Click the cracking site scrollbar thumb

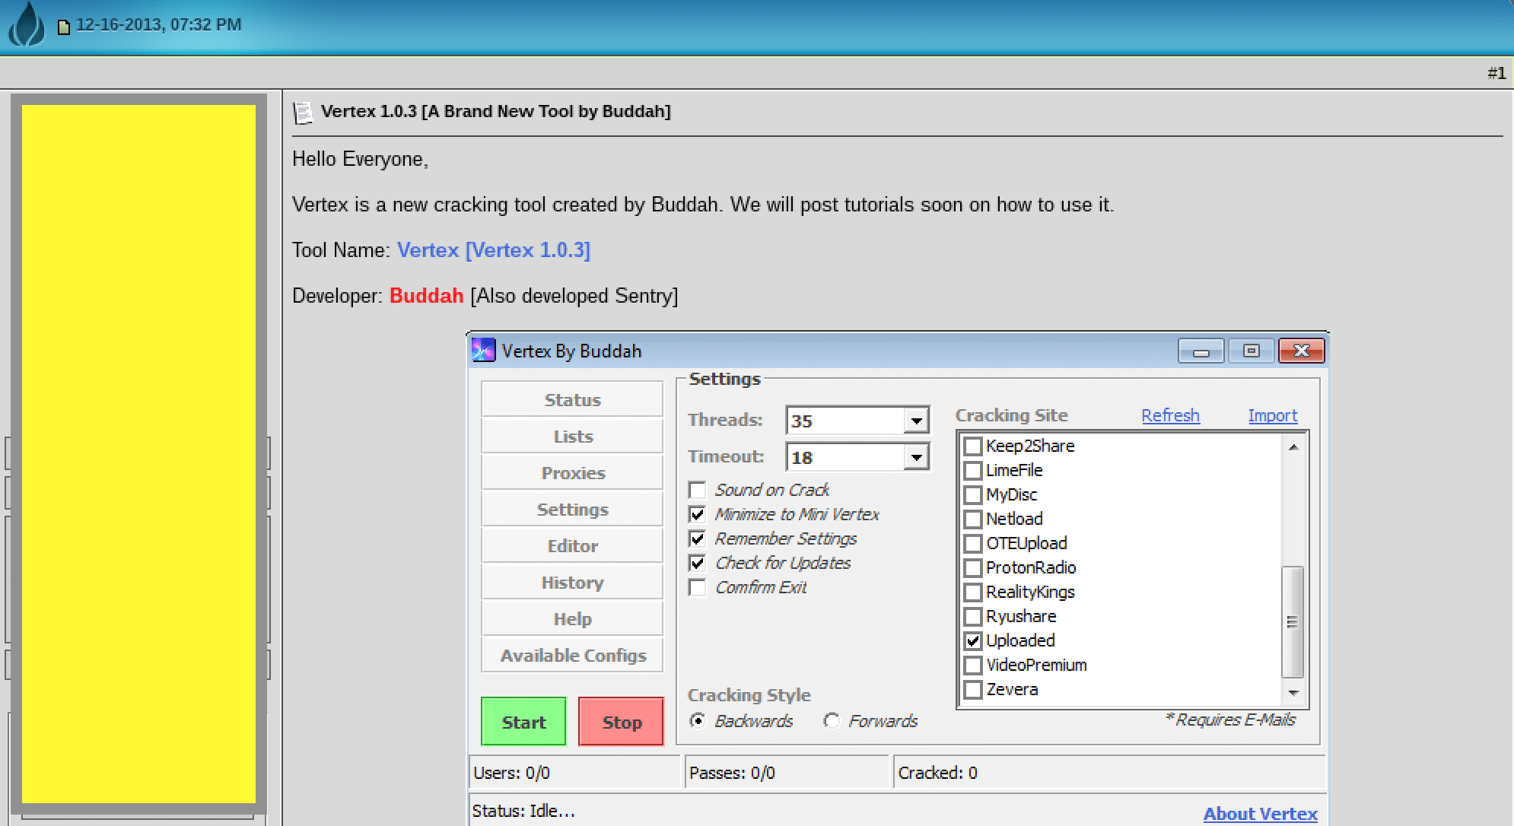pyautogui.click(x=1292, y=621)
